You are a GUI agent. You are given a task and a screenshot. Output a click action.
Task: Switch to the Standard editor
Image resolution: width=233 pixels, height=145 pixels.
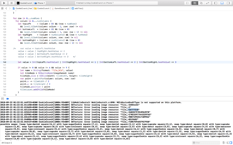[x=195, y=3]
